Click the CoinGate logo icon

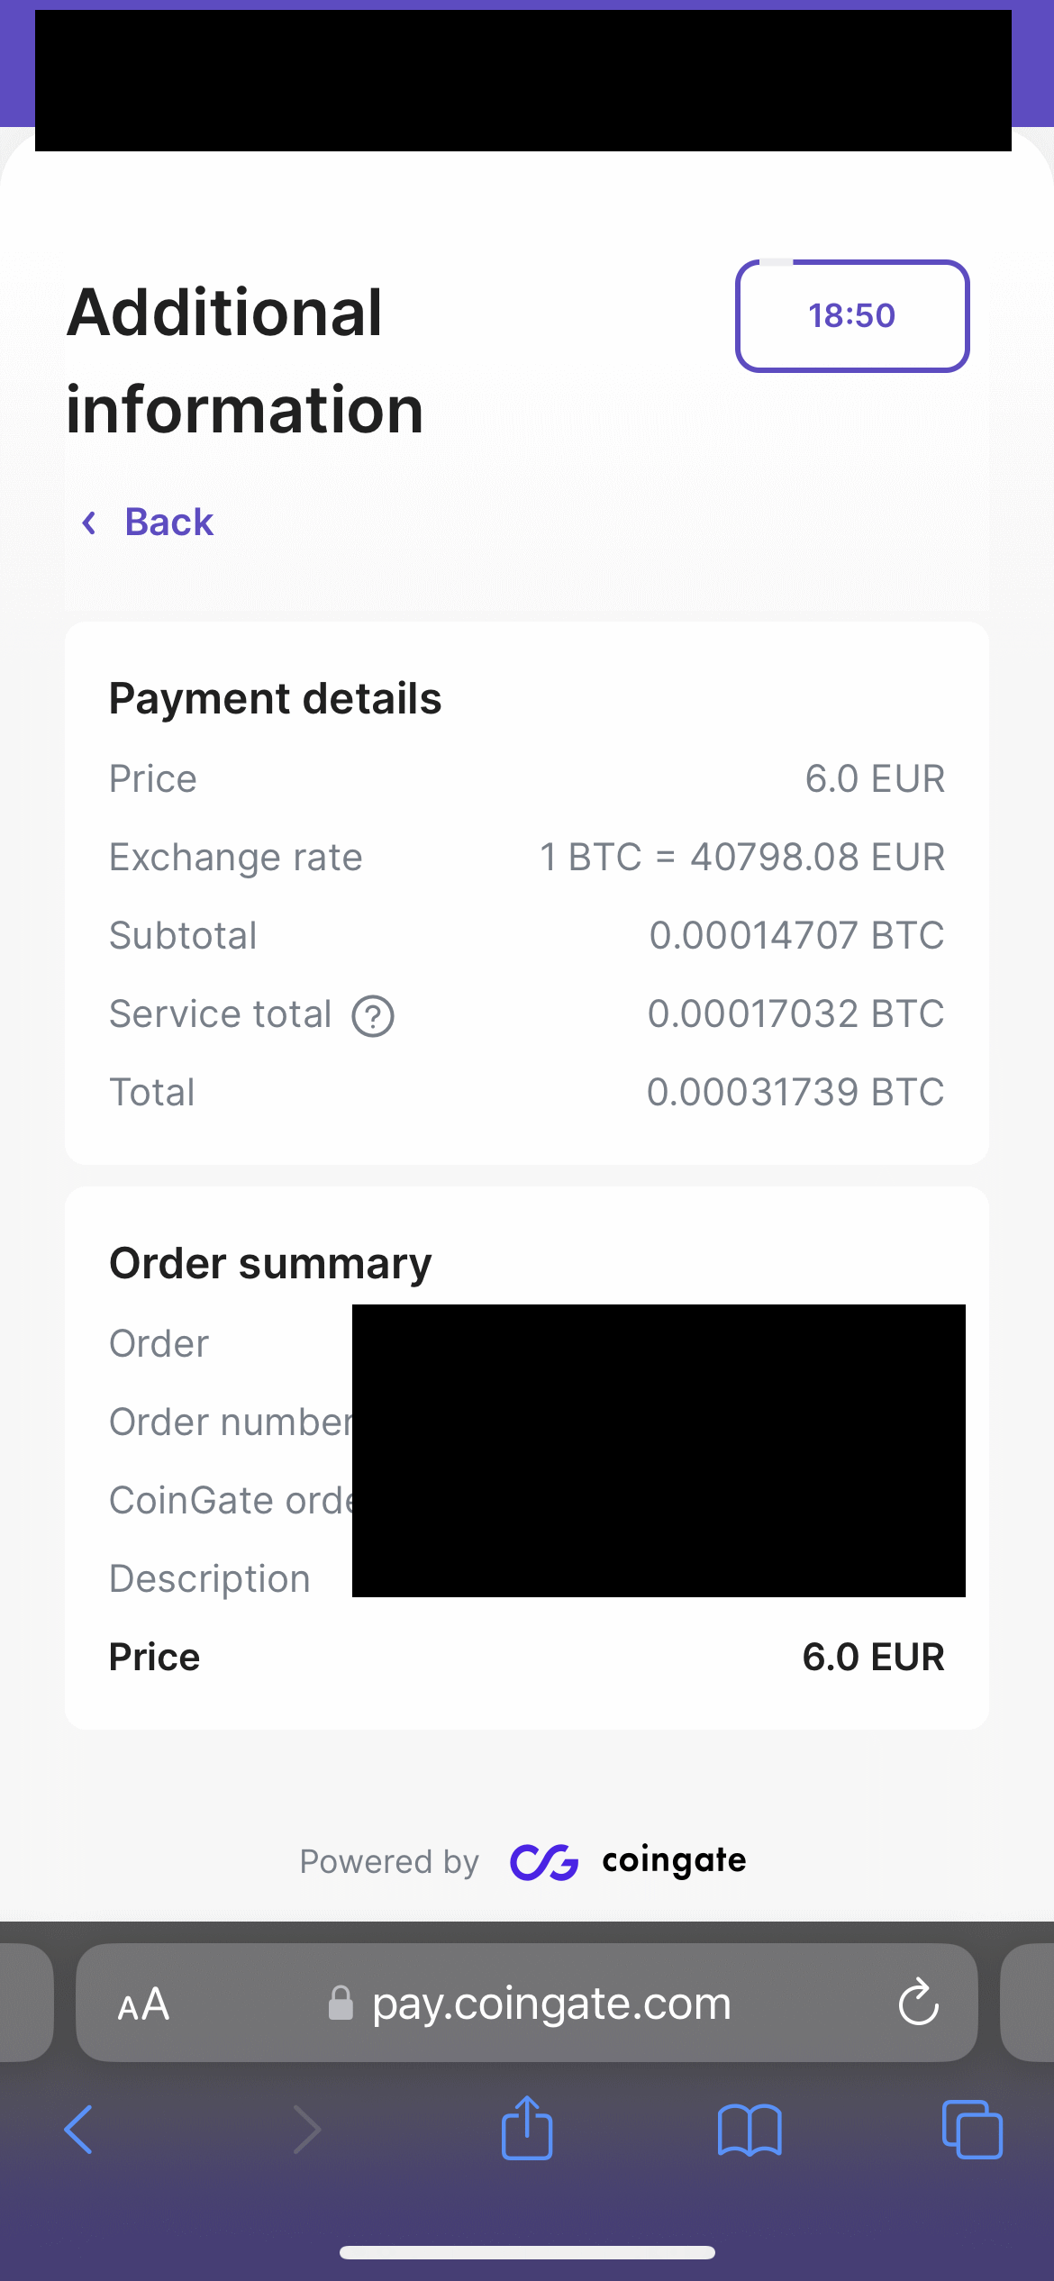point(544,1862)
